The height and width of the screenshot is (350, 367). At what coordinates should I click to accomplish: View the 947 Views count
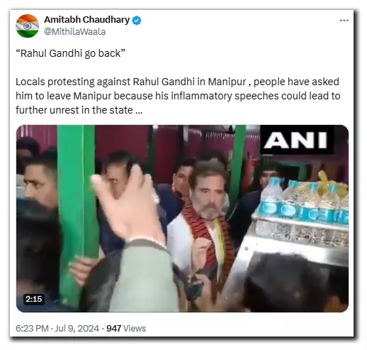click(x=126, y=329)
